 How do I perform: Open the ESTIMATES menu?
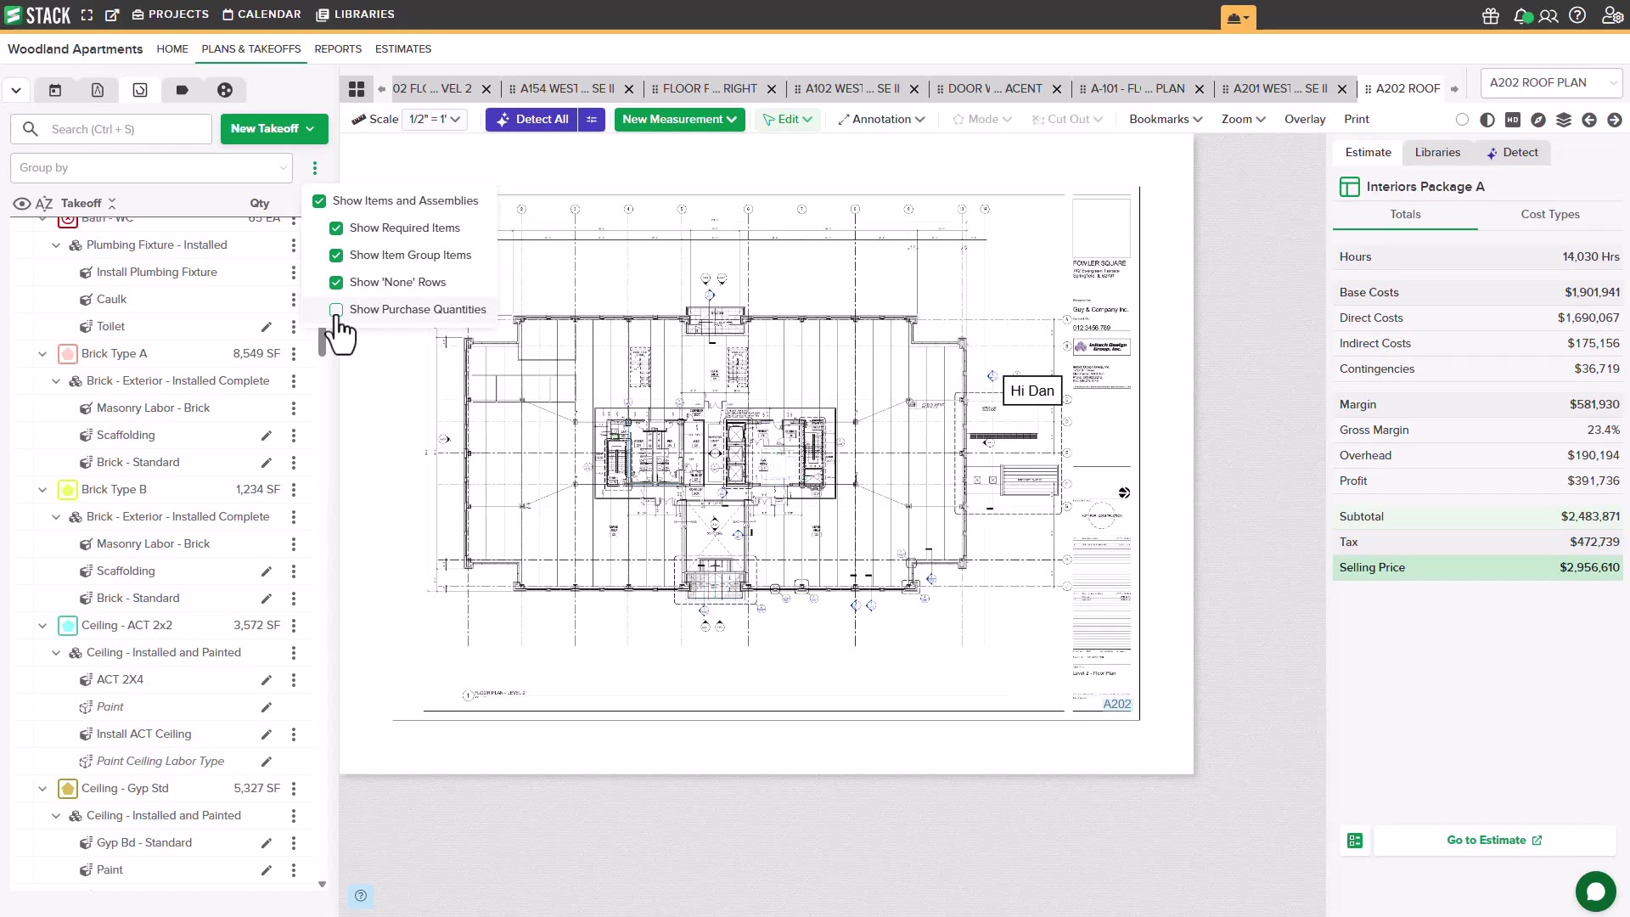tap(403, 49)
